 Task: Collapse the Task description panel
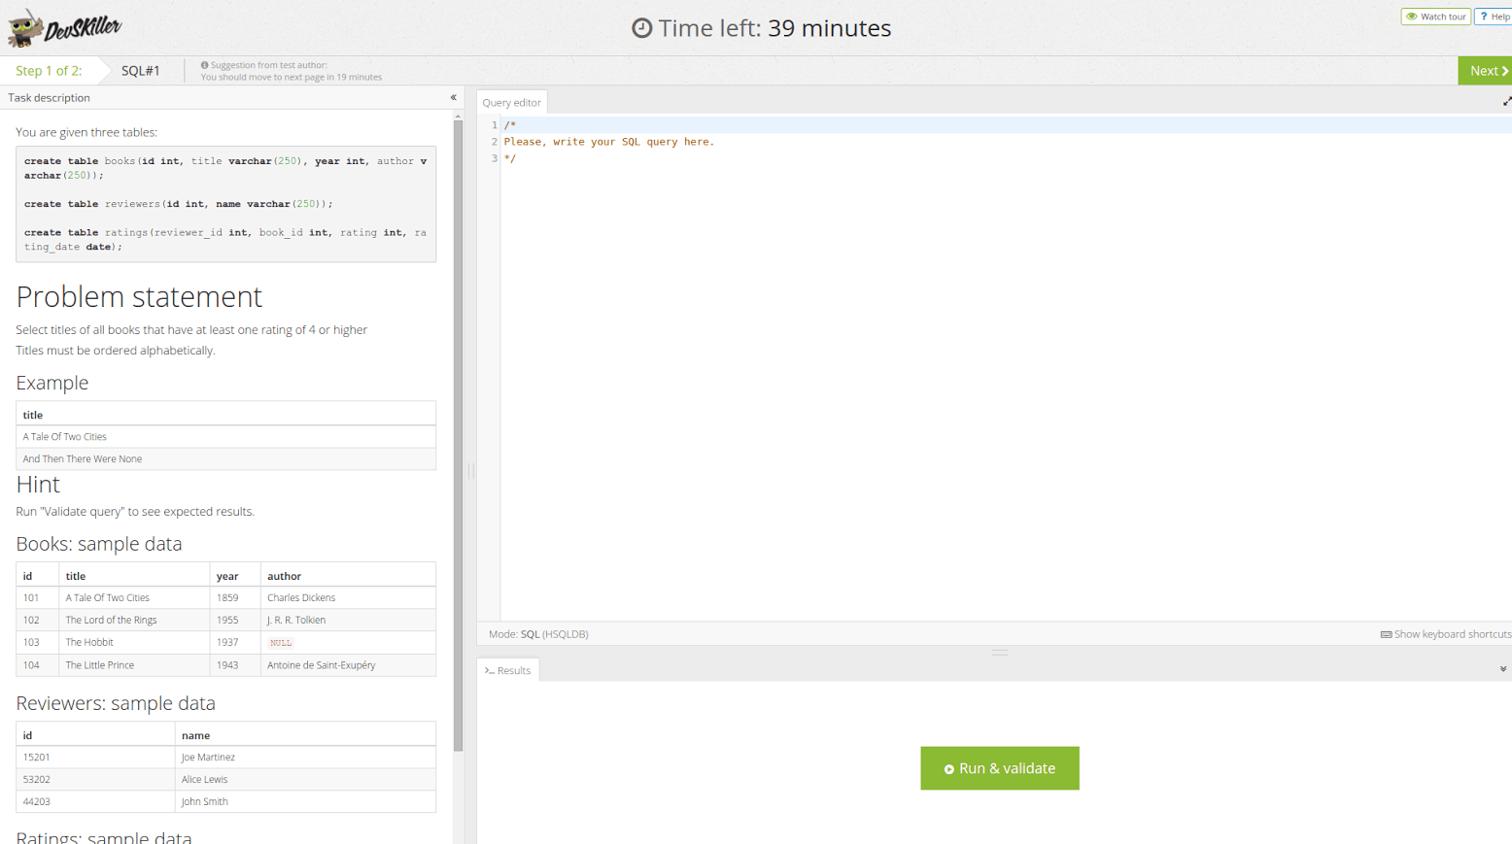click(x=453, y=97)
